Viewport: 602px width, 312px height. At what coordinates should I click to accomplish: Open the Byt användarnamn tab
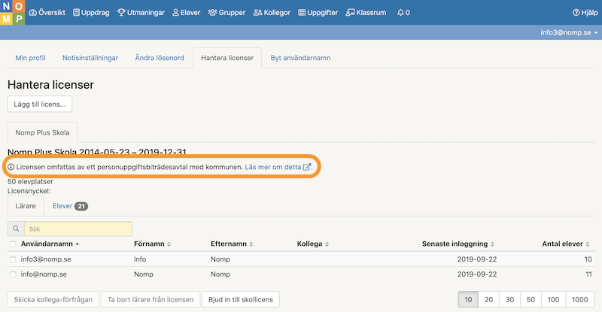click(x=300, y=58)
